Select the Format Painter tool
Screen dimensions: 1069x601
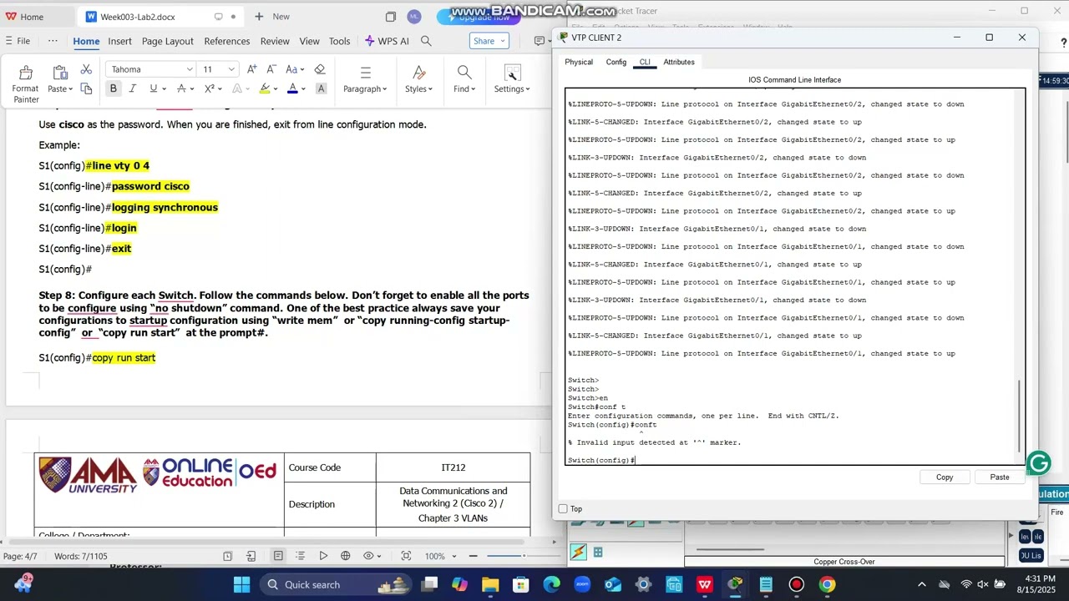pos(25,83)
